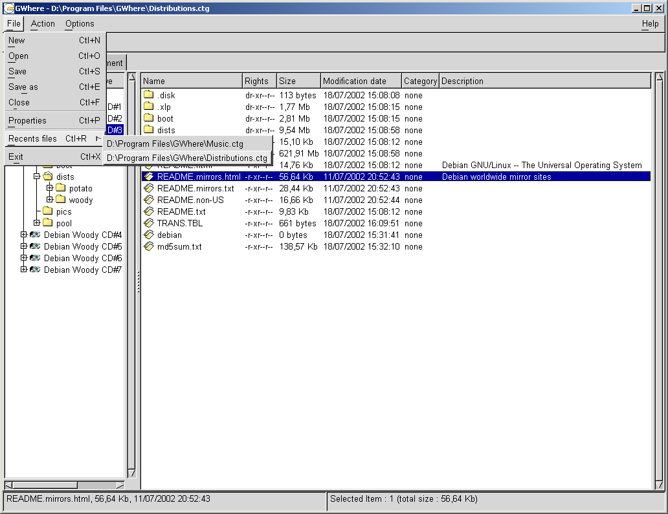668x514 pixels.
Task: Click the pane splitter grip handle
Action: 139,282
